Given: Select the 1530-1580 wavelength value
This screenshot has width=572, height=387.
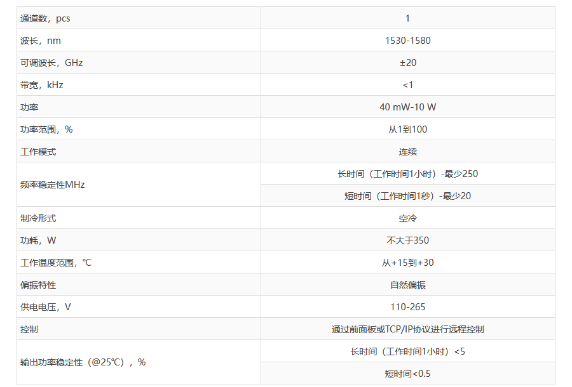Looking at the screenshot, I should click(407, 41).
